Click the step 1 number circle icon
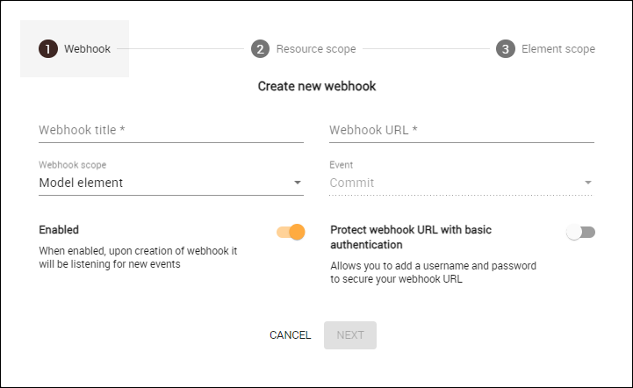 (x=47, y=49)
